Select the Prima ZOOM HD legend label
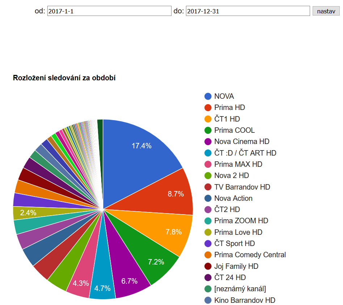This screenshot has height=305, width=343. (241, 221)
